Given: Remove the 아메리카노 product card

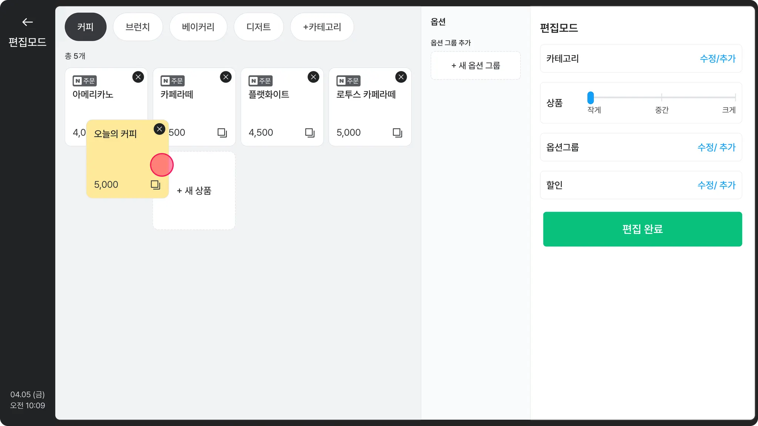Looking at the screenshot, I should 138,77.
